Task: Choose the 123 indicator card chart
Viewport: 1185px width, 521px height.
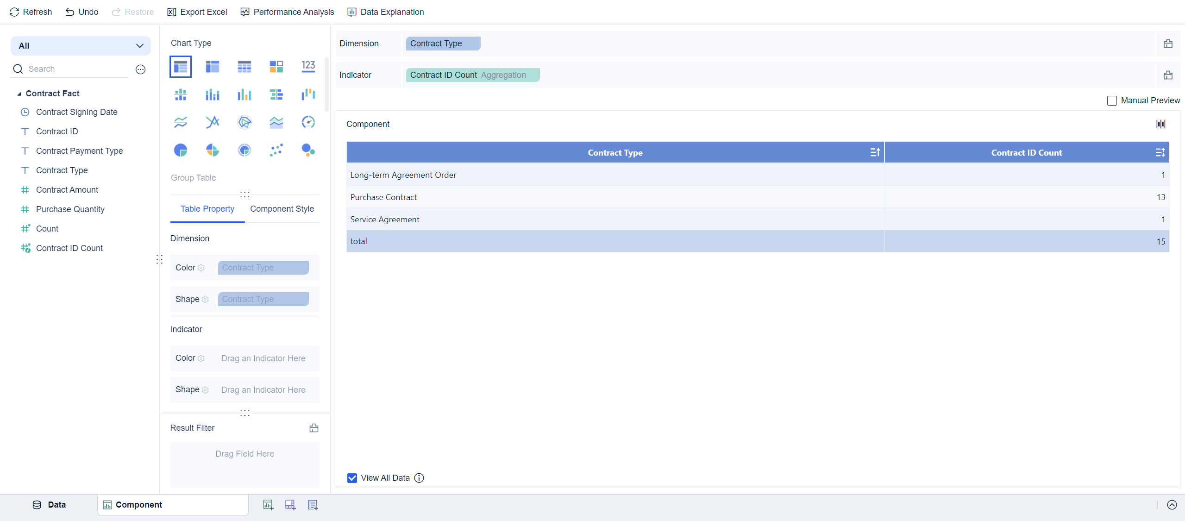Action: tap(308, 67)
